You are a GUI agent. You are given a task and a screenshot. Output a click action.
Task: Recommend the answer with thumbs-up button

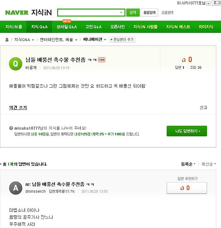tap(187, 188)
